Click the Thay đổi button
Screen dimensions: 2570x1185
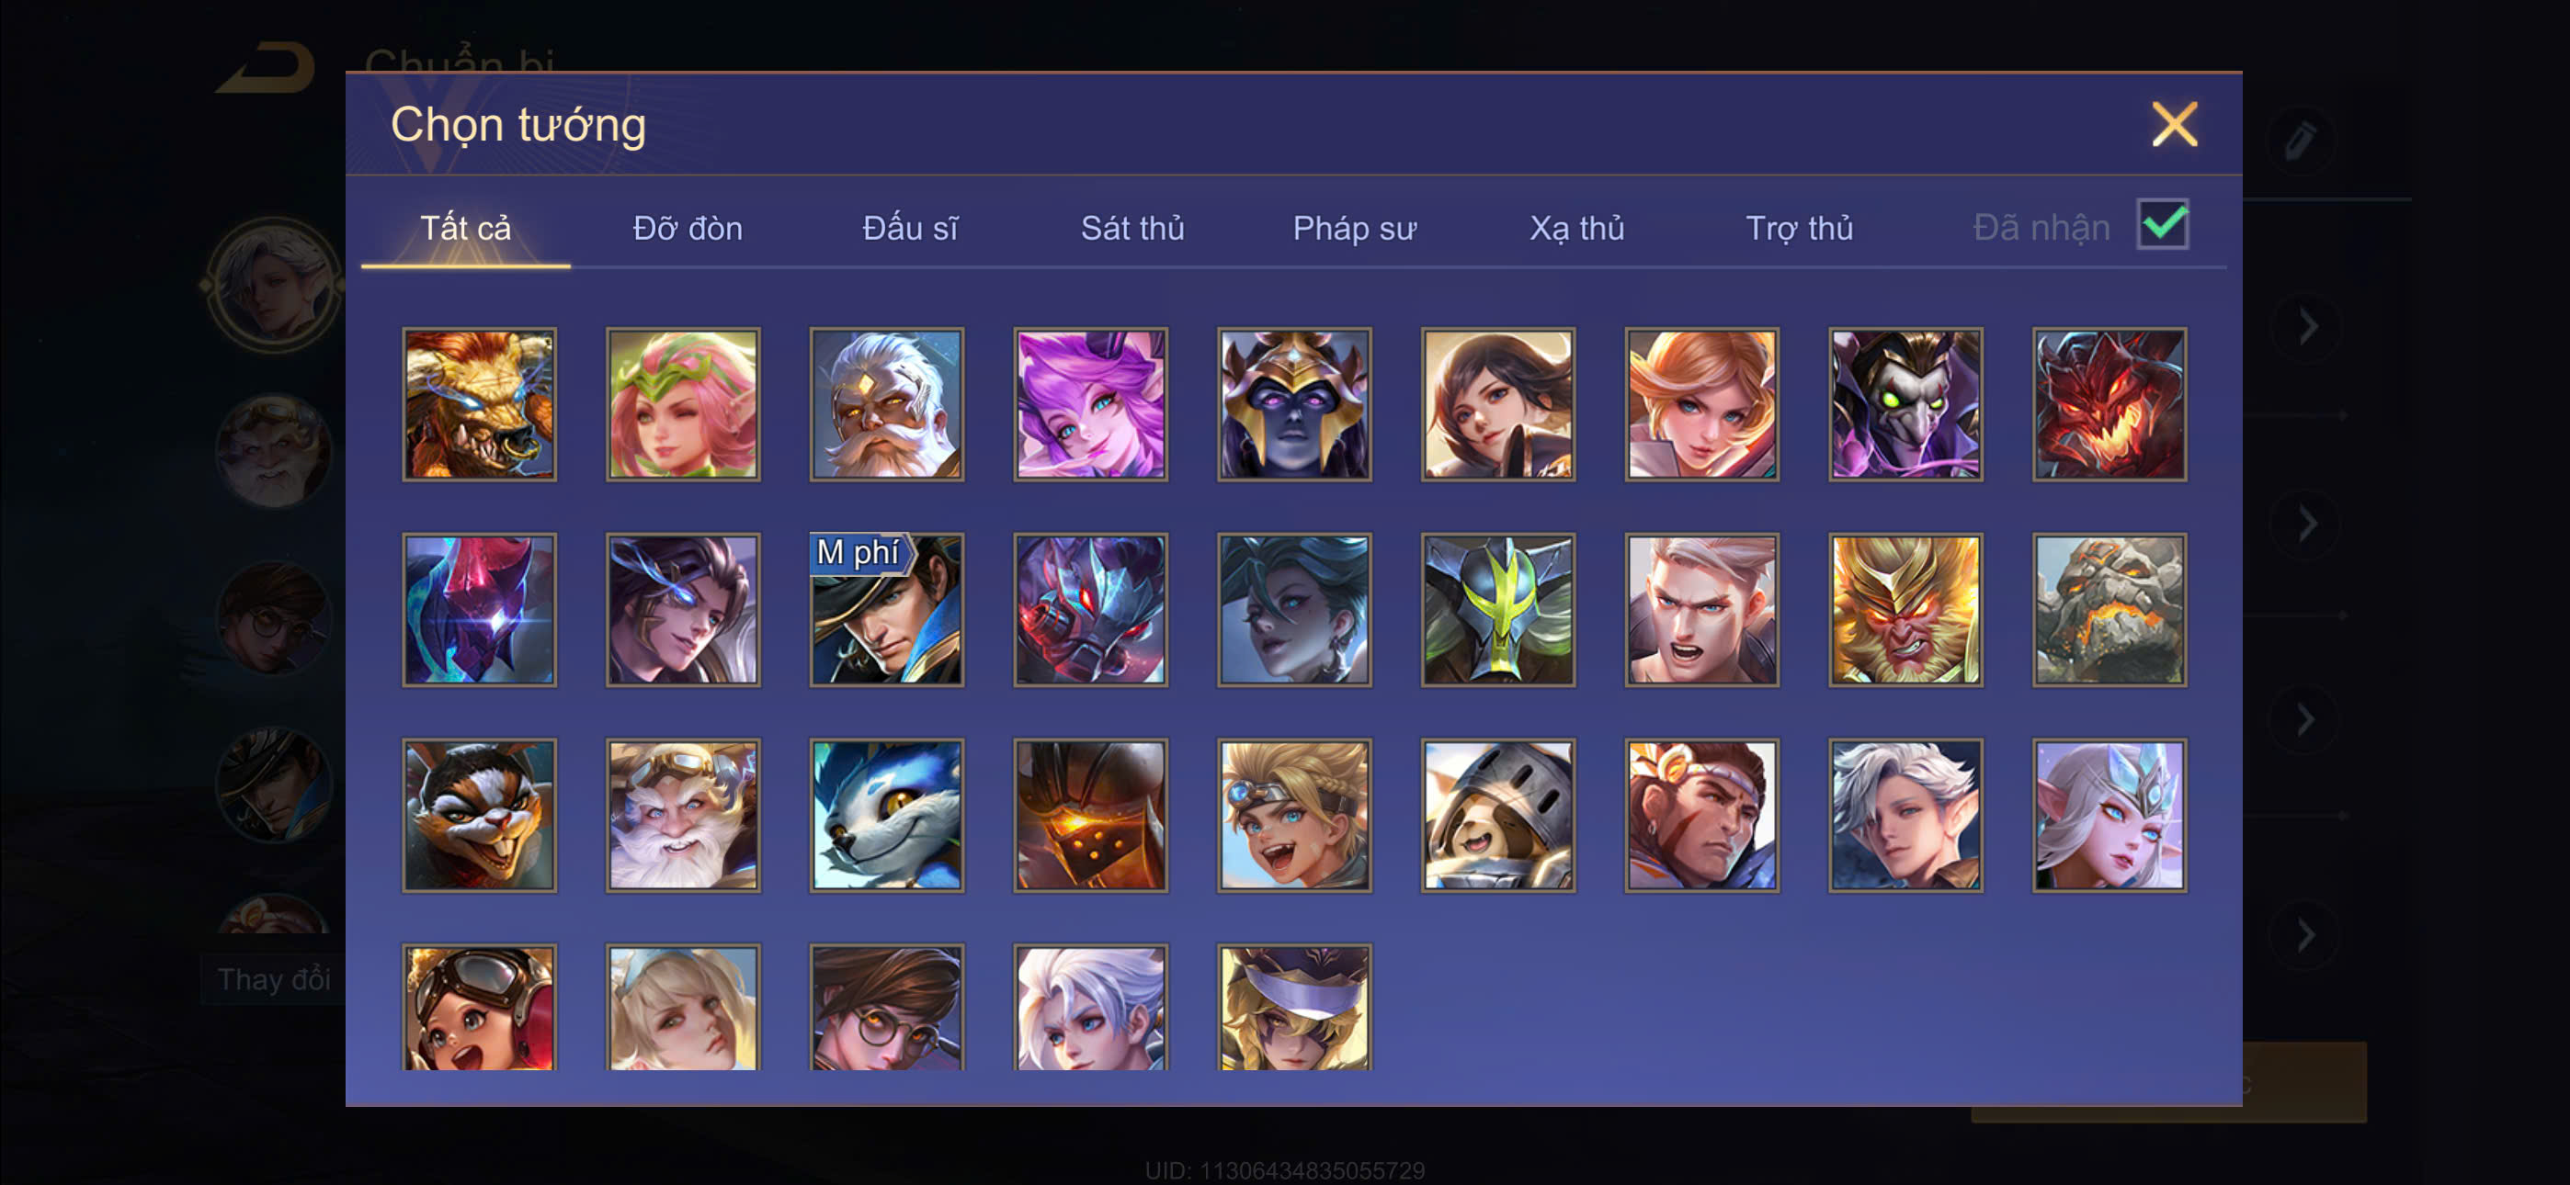click(x=273, y=979)
